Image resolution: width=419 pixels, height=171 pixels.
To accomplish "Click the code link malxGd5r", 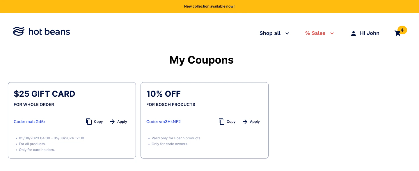I will [x=29, y=122].
